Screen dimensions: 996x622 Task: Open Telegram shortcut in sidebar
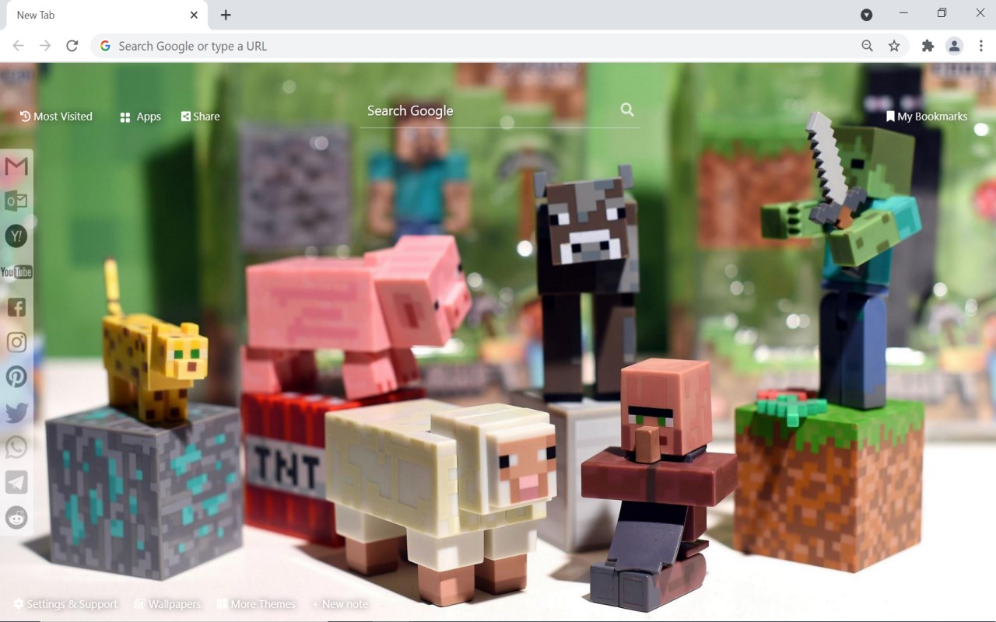pyautogui.click(x=16, y=482)
